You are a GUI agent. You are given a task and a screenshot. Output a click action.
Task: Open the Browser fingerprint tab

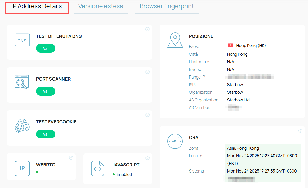[x=167, y=6]
